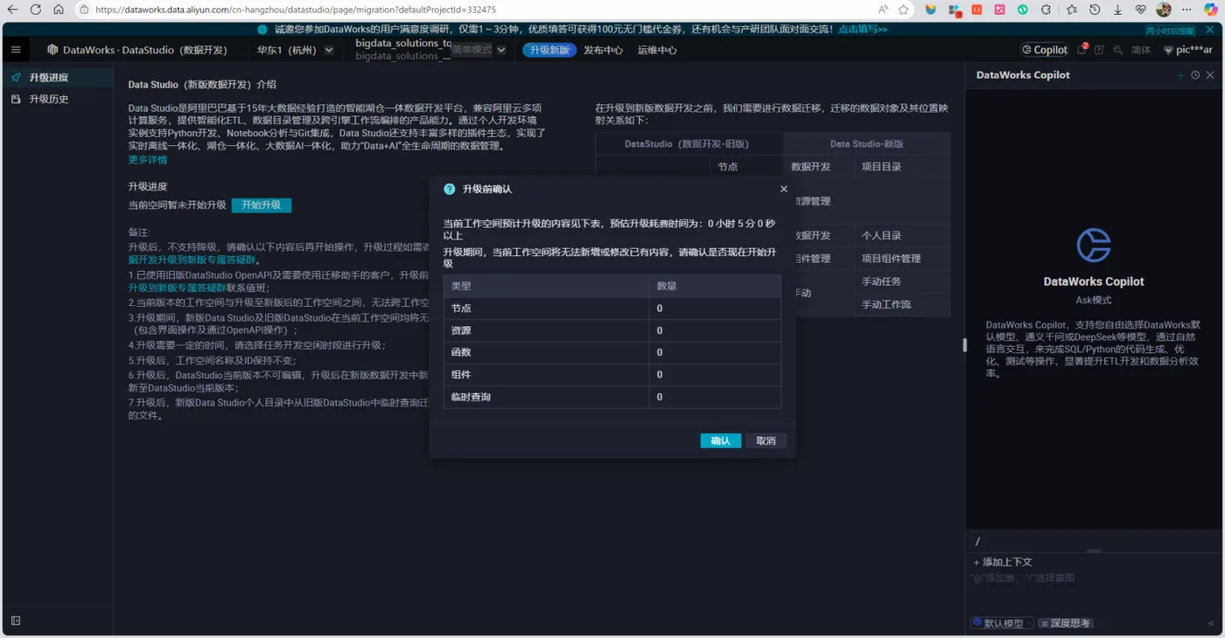Viewport: 1225px width, 638px height.
Task: Click 类型 column header in dialog
Action: pos(546,286)
